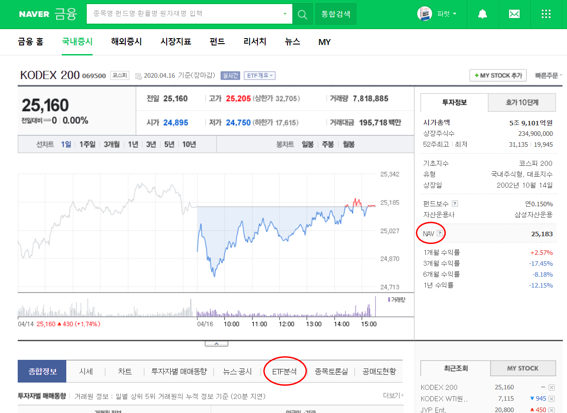Remove KODEX WTI from recent views
Viewport: 567px width, 413px height.
coord(551,398)
